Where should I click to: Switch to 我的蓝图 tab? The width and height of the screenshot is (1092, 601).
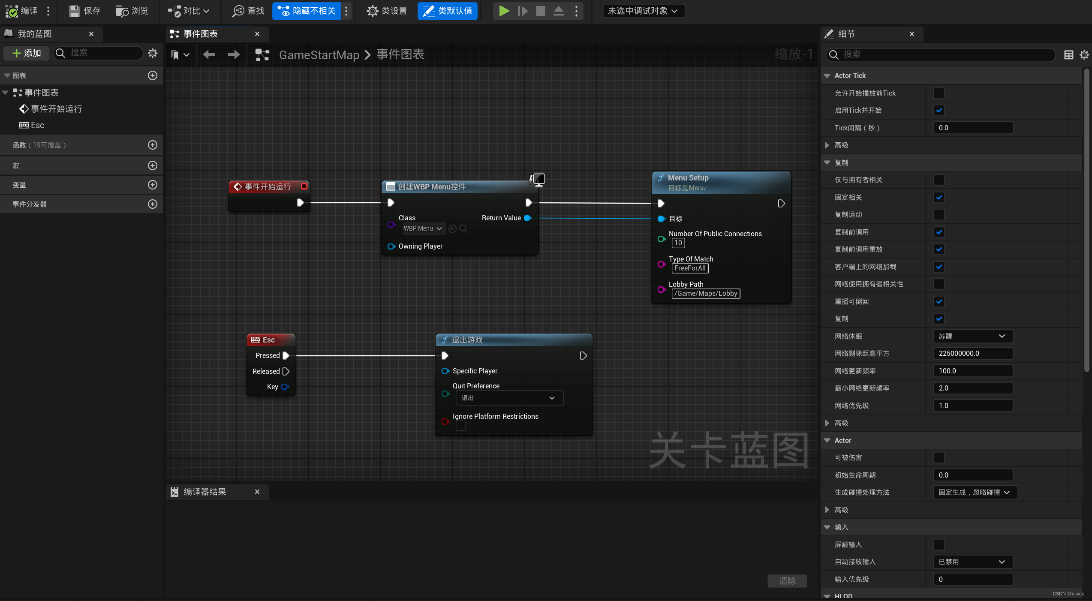coord(35,34)
